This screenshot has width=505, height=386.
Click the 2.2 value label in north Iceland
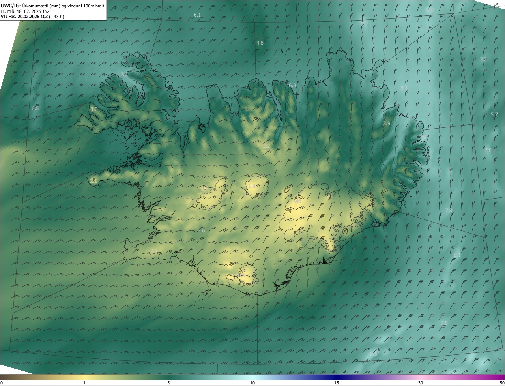tap(266, 146)
